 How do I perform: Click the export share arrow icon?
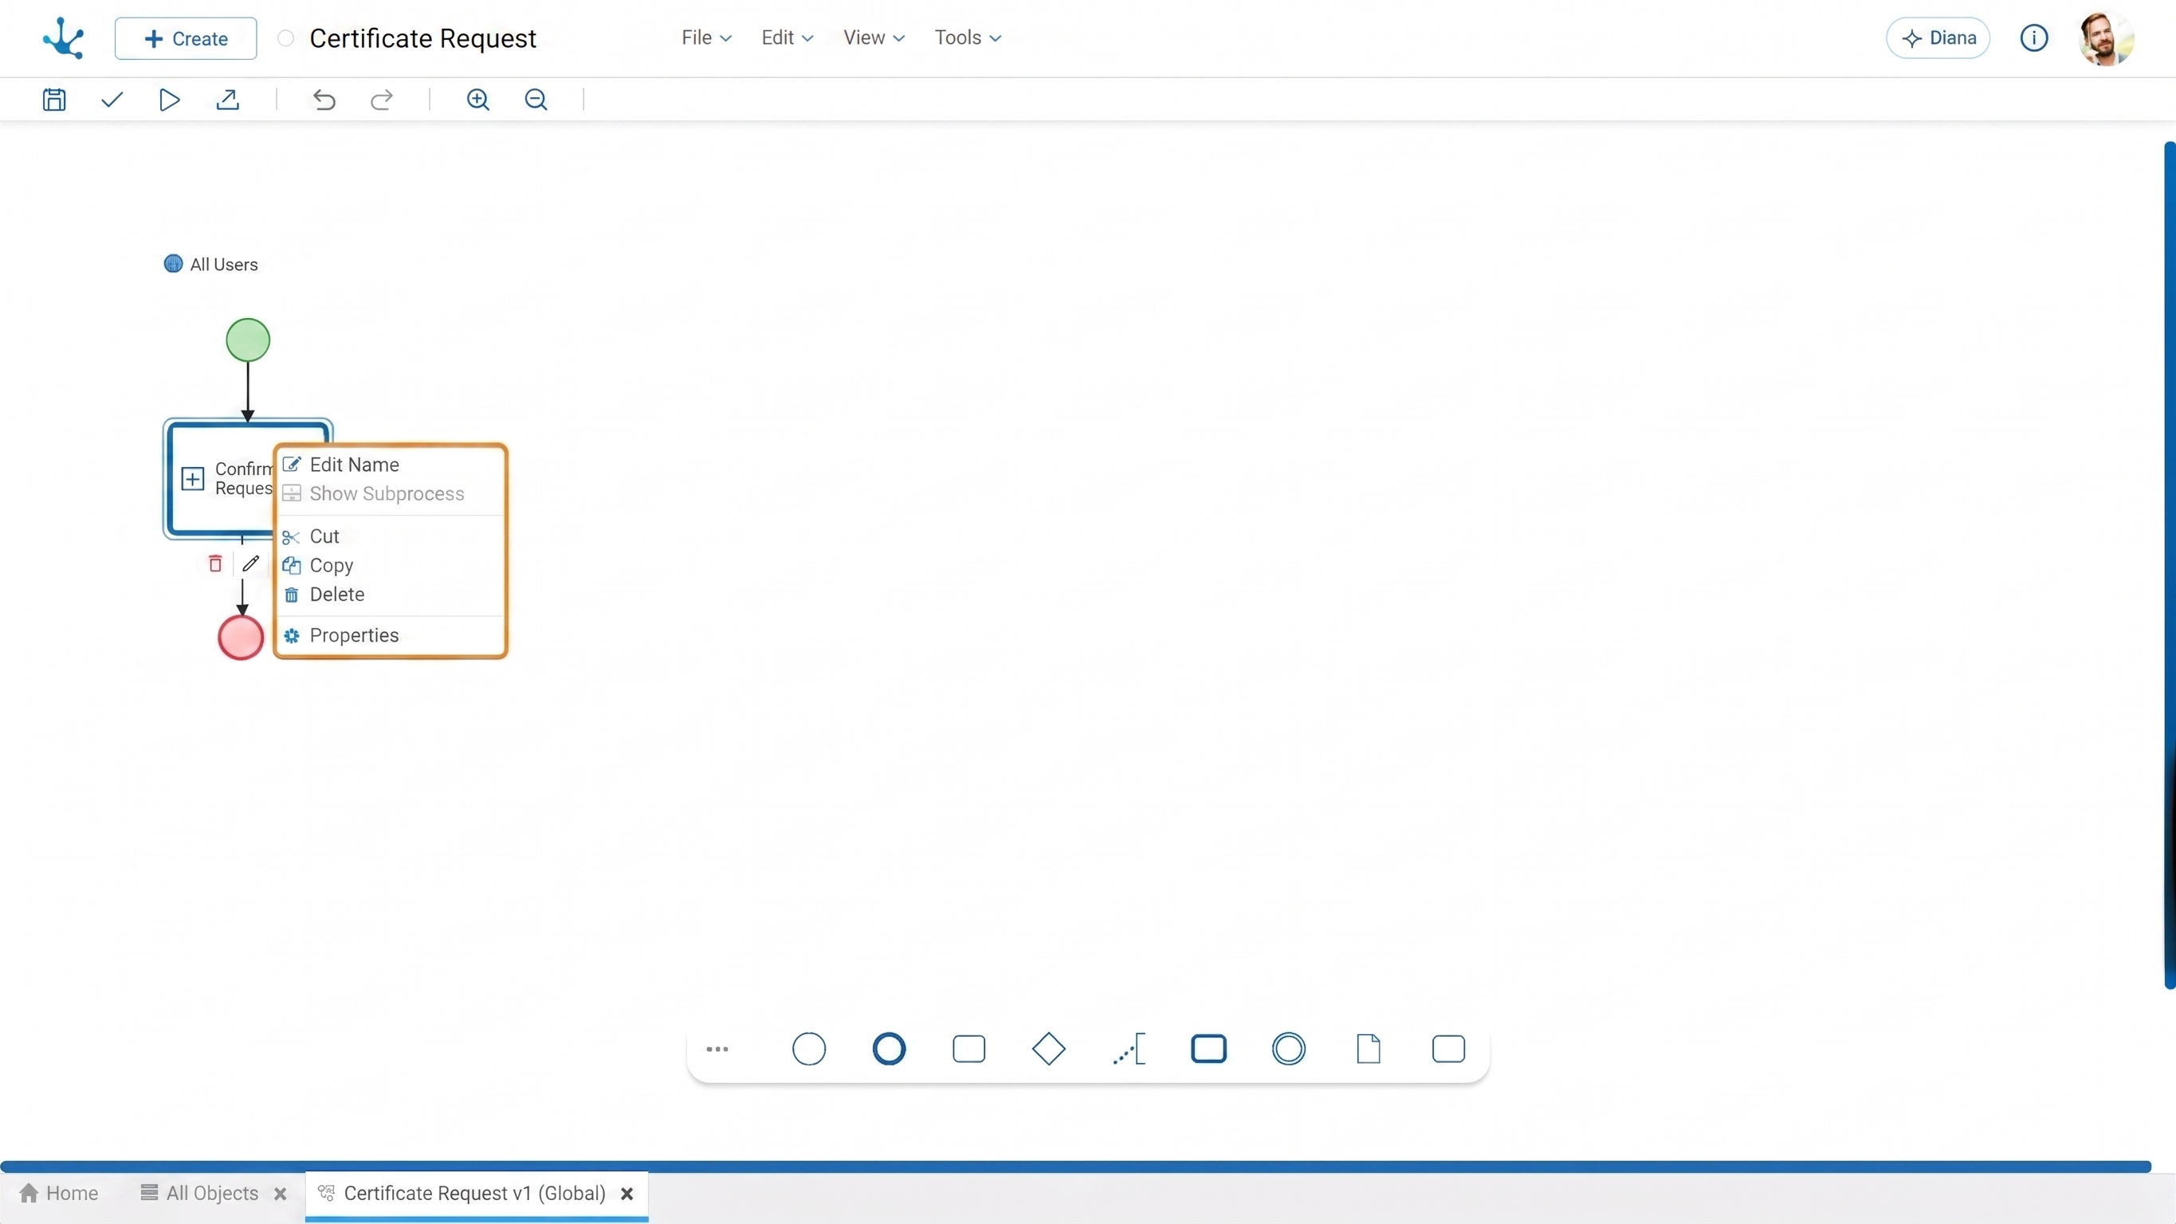(228, 100)
